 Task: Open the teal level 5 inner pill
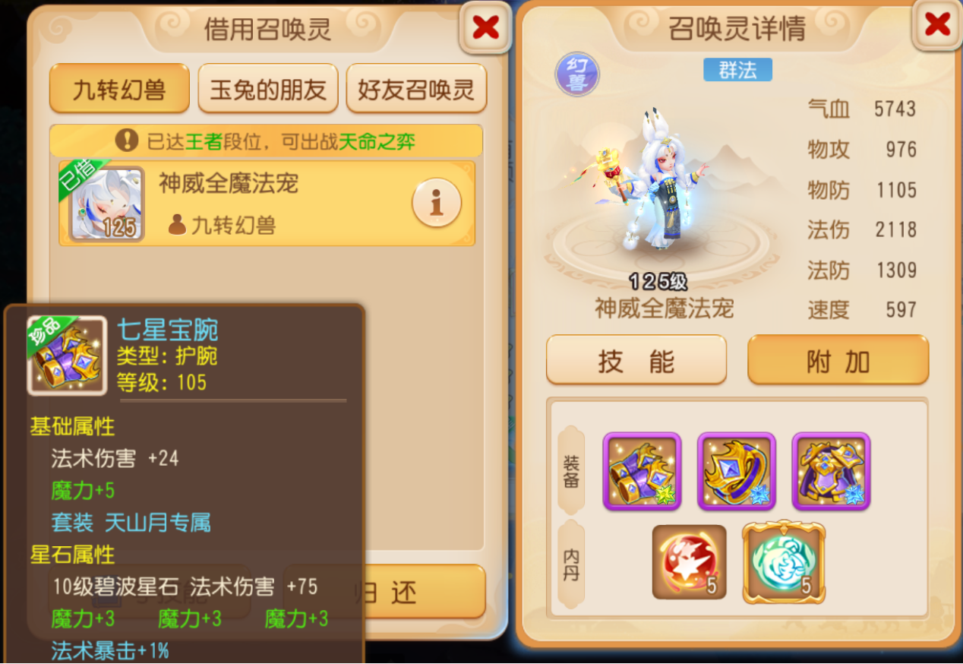tap(784, 562)
